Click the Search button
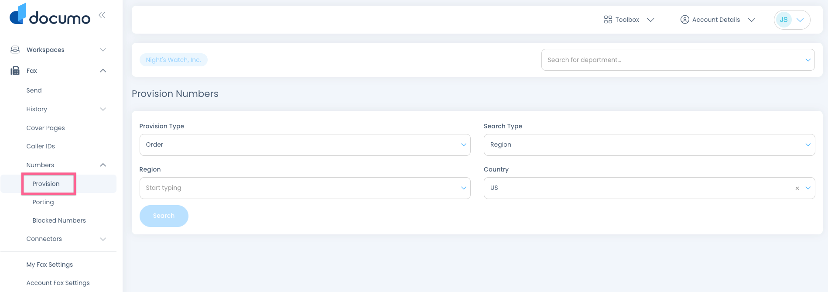Screen dimensions: 828x292 point(164,216)
